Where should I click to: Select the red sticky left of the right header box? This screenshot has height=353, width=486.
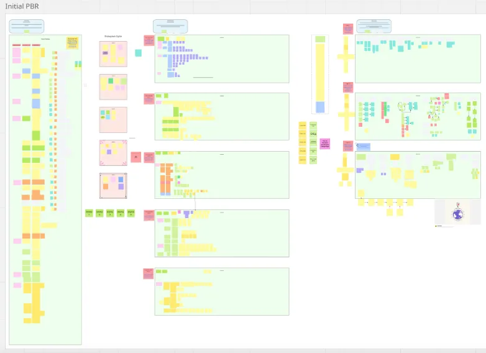click(348, 29)
